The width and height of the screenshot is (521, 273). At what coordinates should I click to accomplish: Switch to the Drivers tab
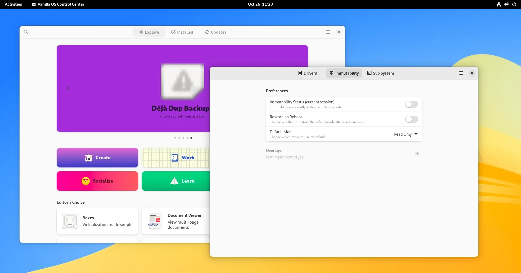[307, 73]
